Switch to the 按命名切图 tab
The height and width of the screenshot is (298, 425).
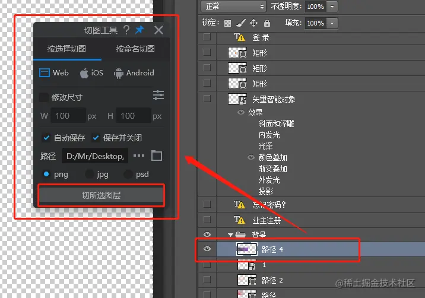coord(135,49)
